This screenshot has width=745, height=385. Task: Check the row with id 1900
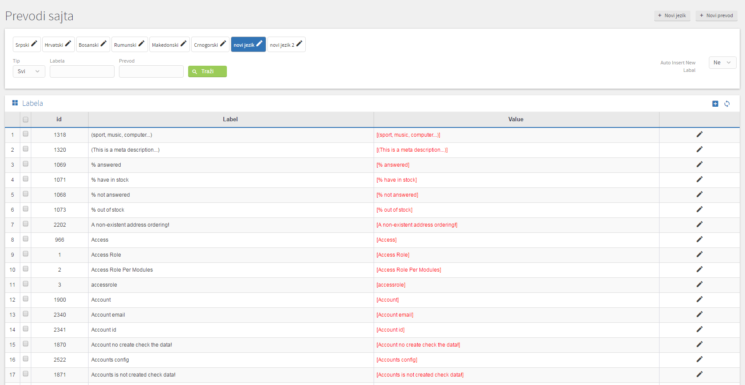[26, 299]
